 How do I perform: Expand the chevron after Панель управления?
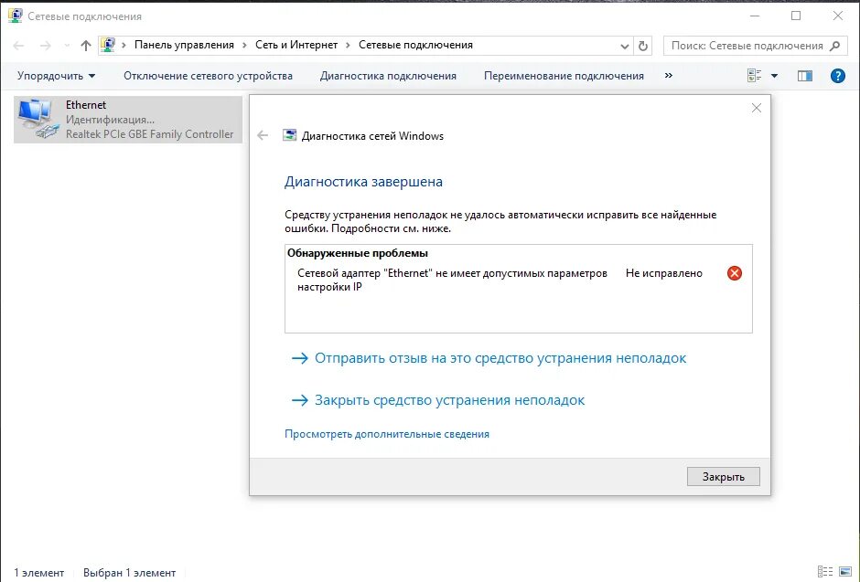pos(244,45)
